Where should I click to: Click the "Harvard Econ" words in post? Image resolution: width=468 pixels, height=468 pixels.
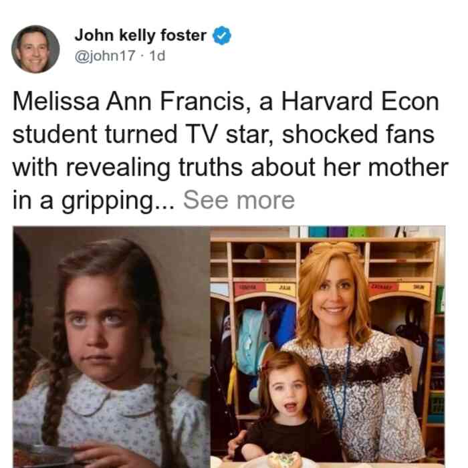(x=360, y=102)
